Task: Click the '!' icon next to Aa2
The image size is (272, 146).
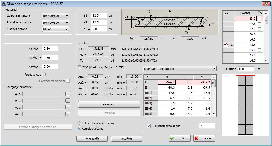Action: pyautogui.click(x=68, y=101)
